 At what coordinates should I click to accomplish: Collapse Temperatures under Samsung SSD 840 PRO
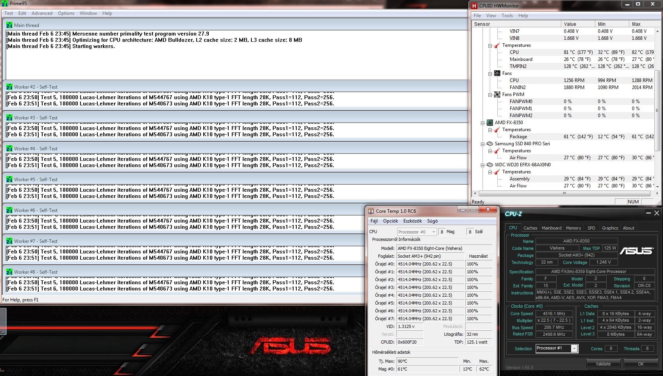(x=490, y=151)
